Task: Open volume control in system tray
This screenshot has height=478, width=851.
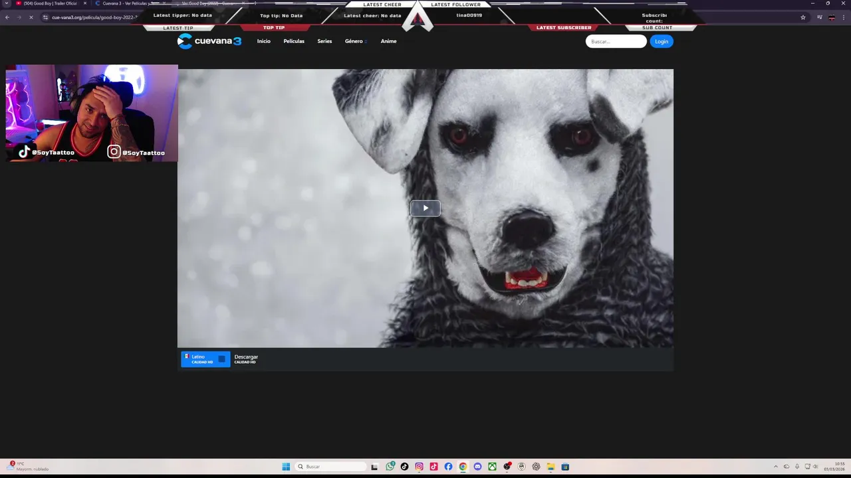Action: [816, 467]
